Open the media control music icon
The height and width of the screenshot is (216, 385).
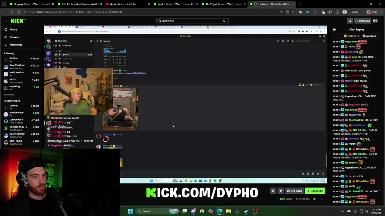click(323, 12)
